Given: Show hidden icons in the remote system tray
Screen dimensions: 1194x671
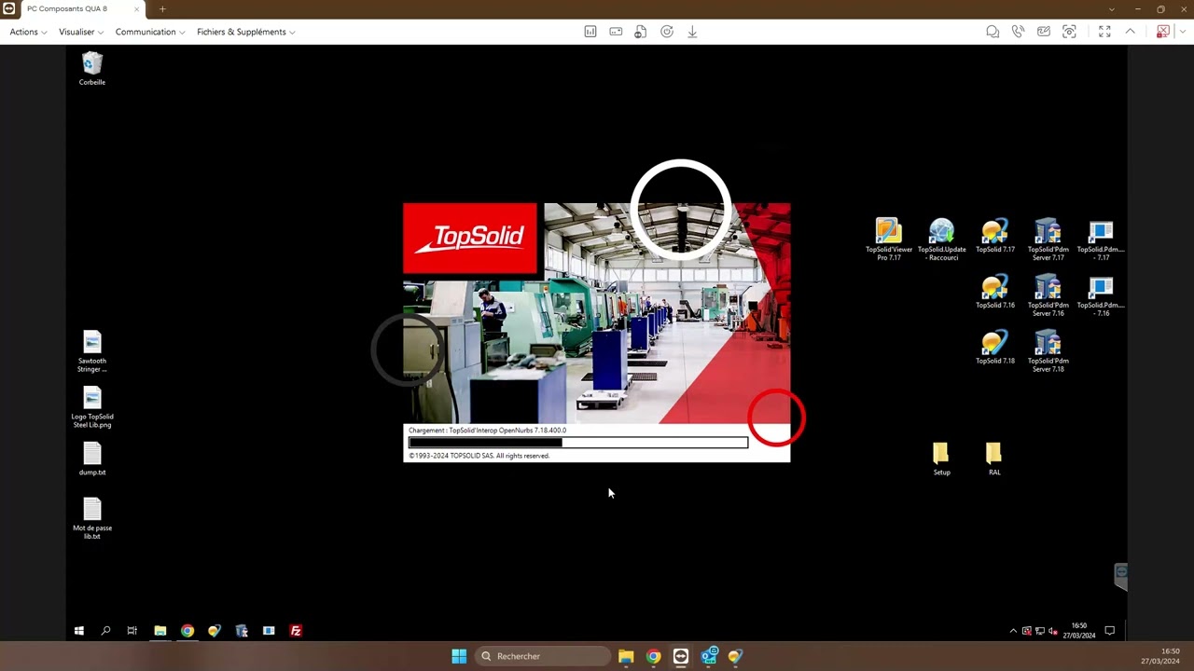Looking at the screenshot, I should point(1013,631).
